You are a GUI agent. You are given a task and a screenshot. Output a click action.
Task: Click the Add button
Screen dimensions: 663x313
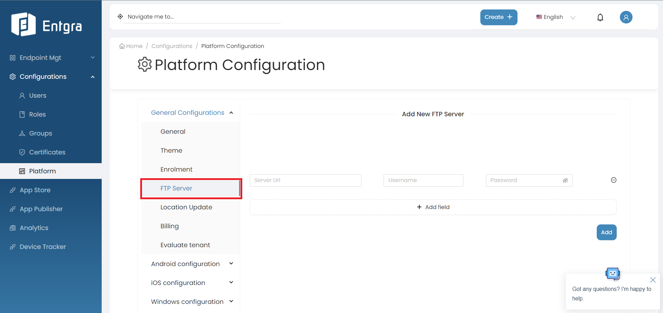606,232
